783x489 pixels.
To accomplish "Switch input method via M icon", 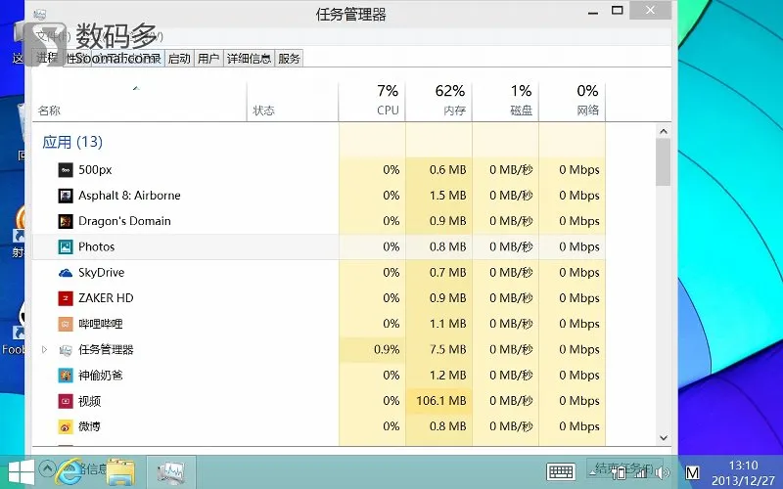I will point(692,472).
